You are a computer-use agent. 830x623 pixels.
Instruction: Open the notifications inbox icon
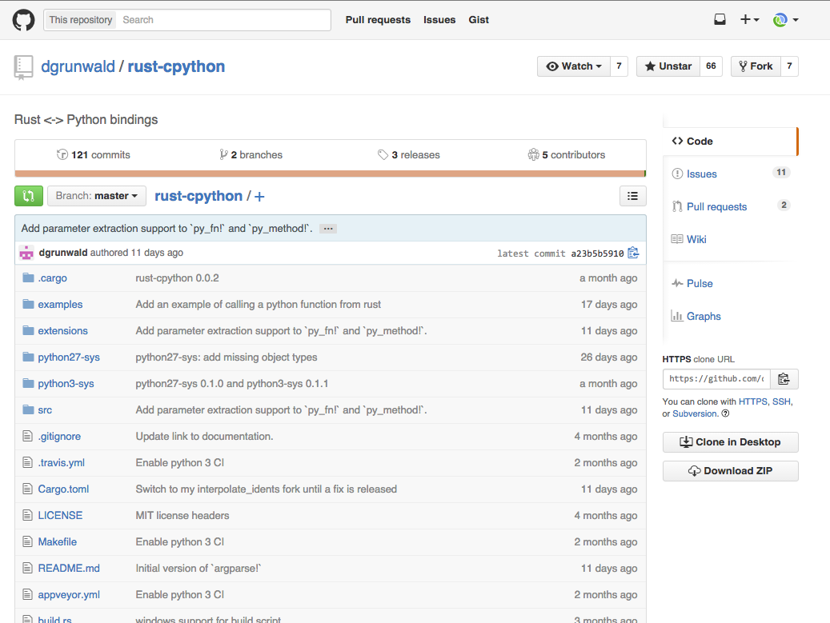[x=720, y=20]
